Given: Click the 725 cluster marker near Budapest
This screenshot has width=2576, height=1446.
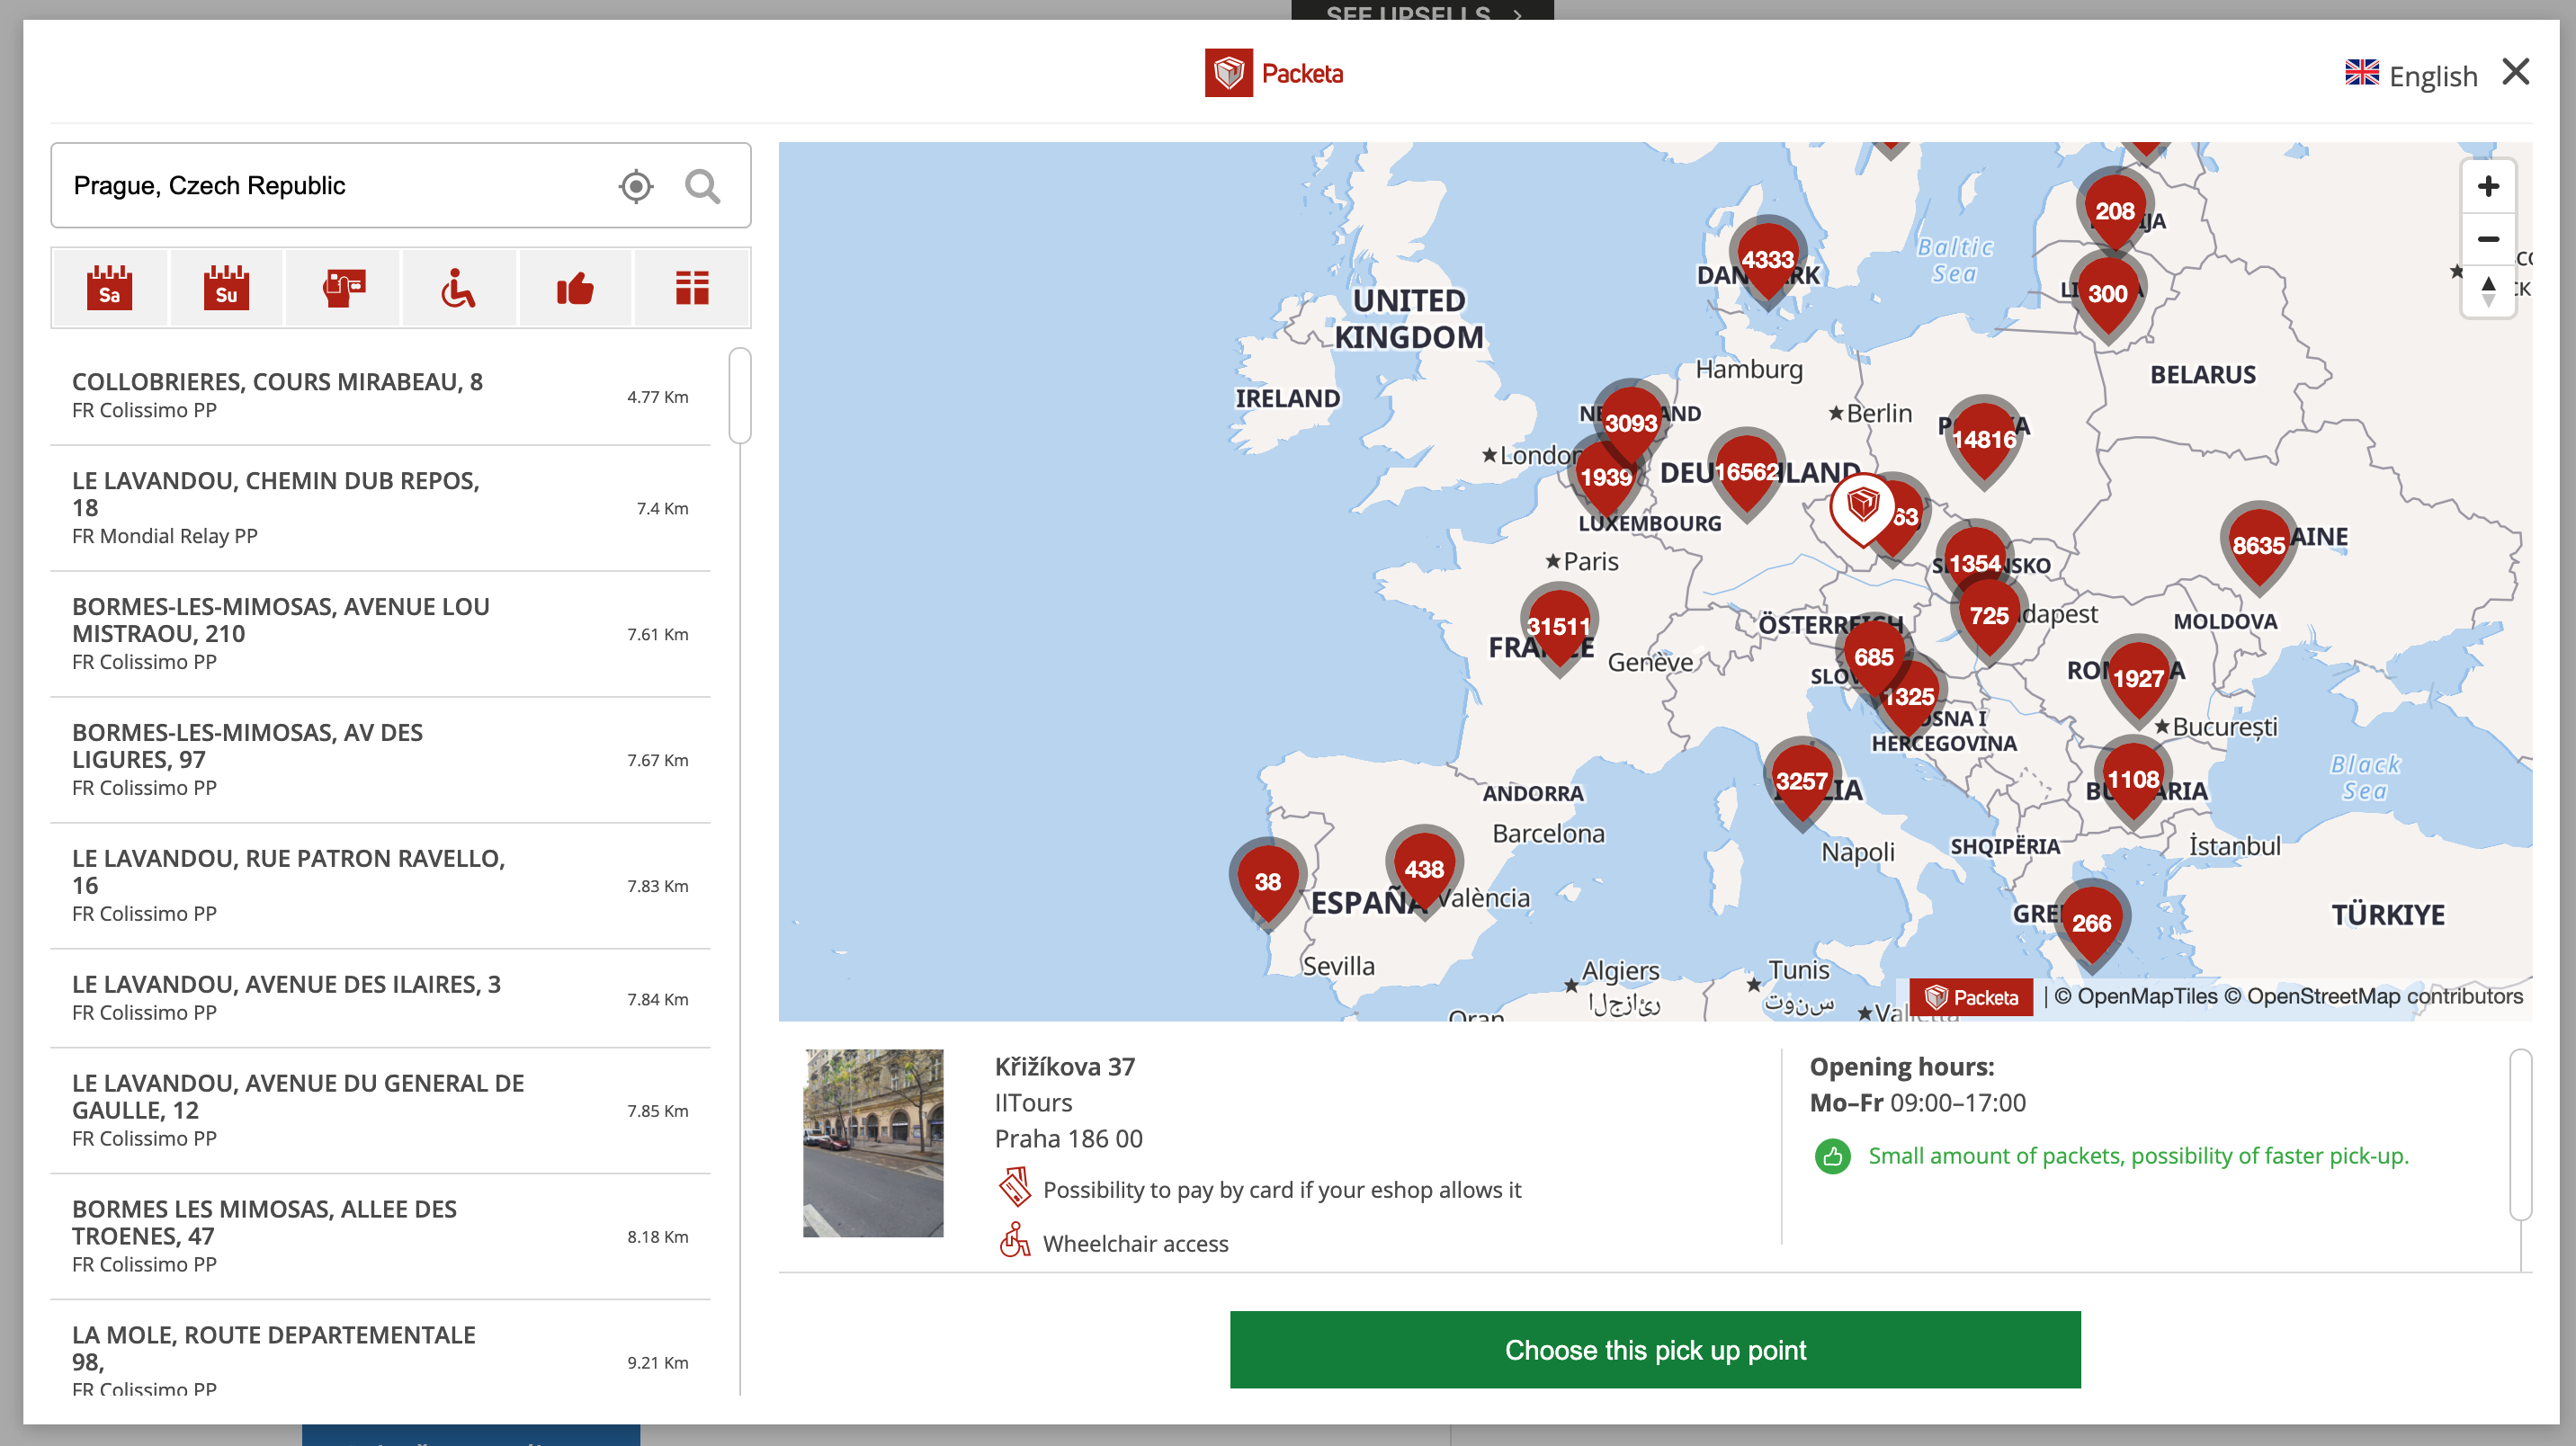Looking at the screenshot, I should coord(1988,616).
